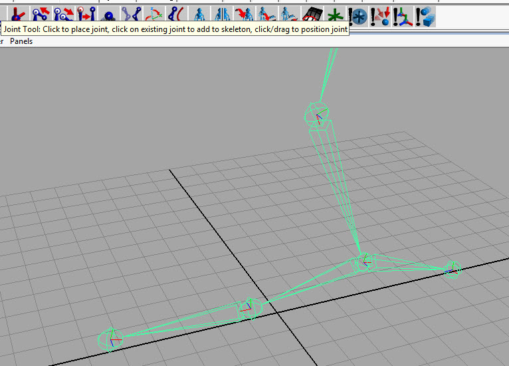The image size is (509, 366).
Task: Click the exclamation colored axis pivot icon
Action: 403,16
